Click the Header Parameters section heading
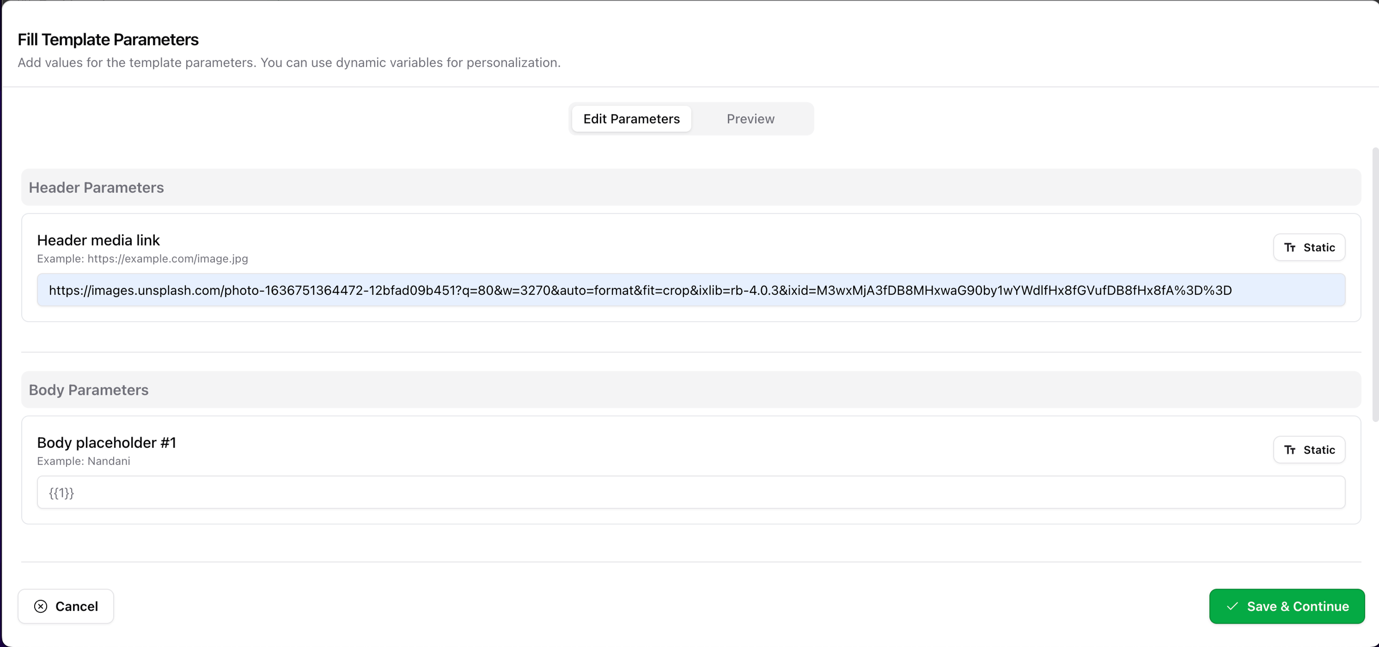The image size is (1379, 647). [97, 187]
